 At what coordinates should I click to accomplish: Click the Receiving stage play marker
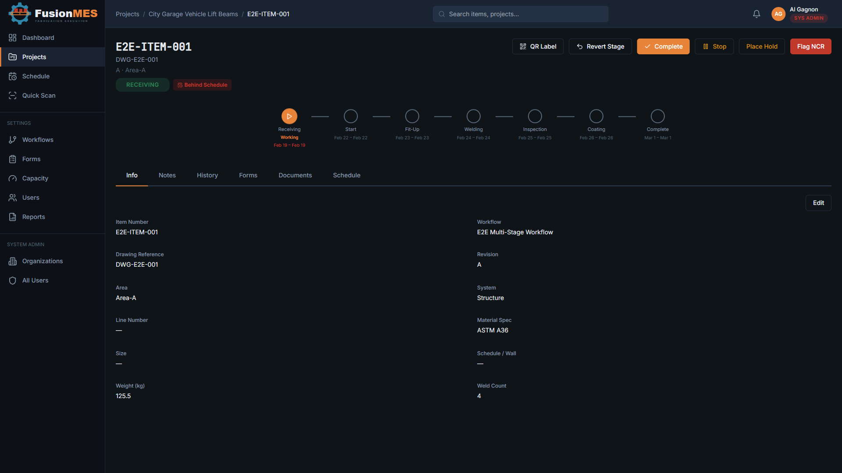[289, 116]
